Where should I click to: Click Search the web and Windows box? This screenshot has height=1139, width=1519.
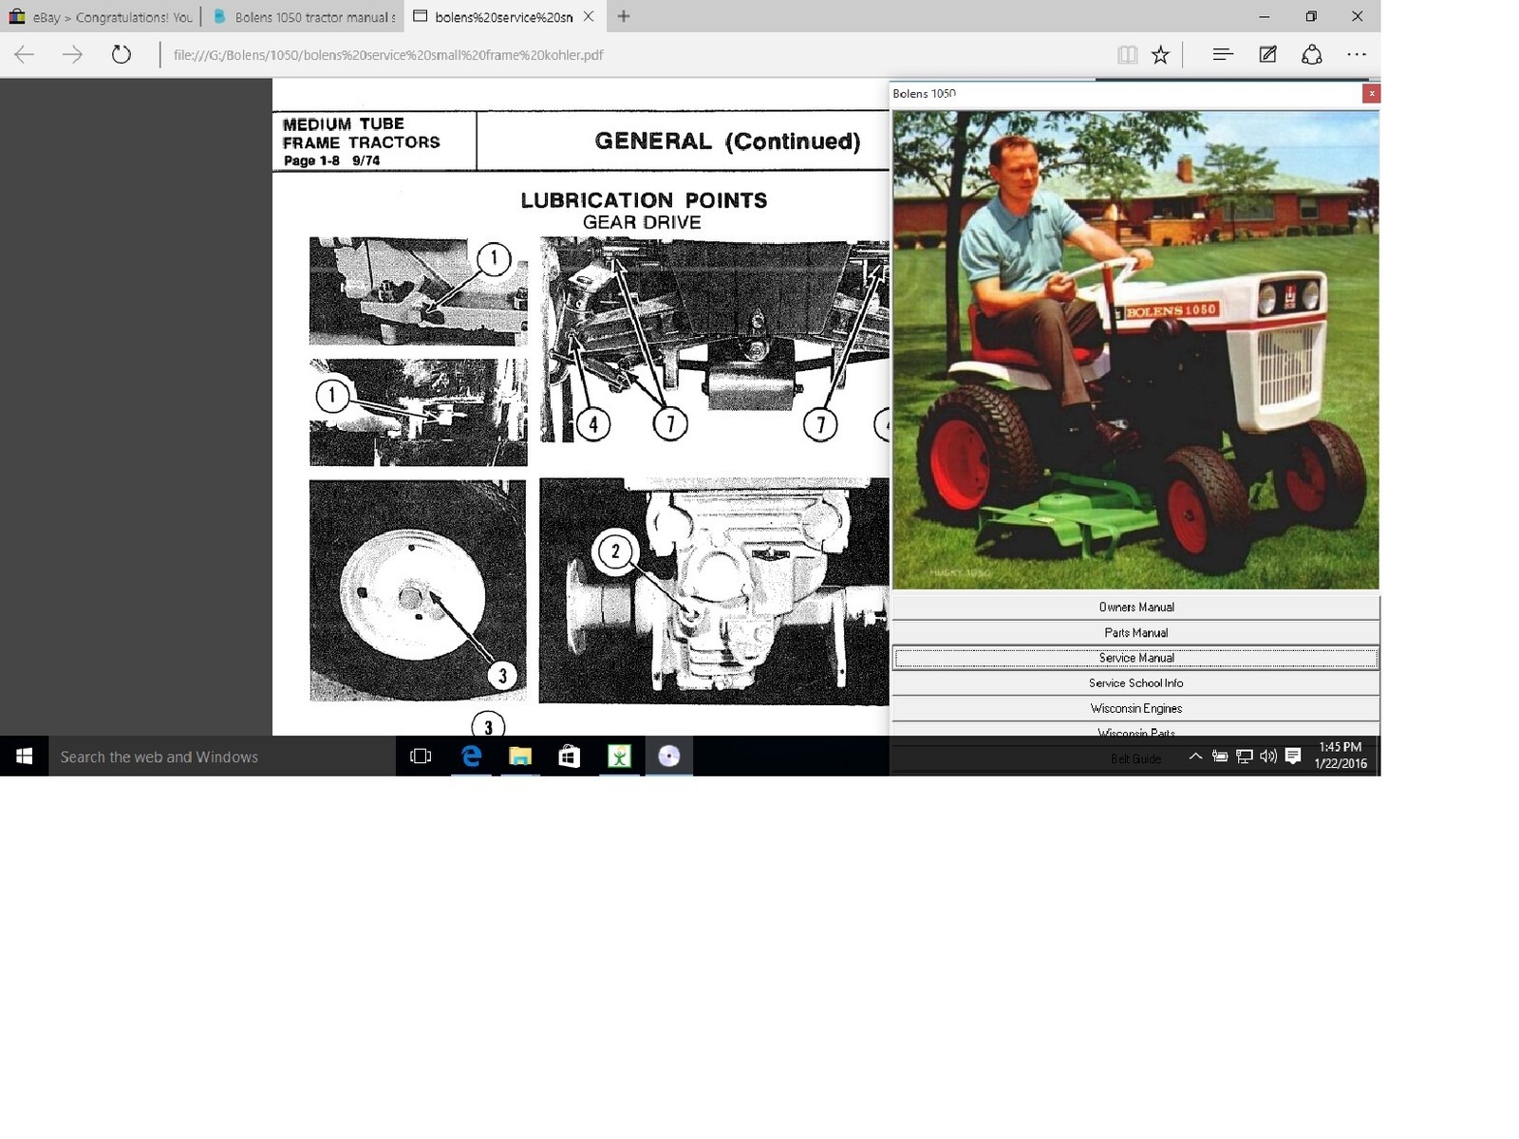(x=222, y=756)
